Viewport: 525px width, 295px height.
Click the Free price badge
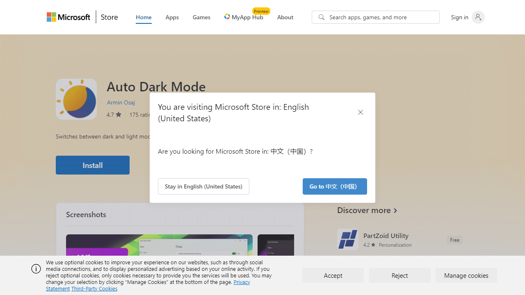[x=454, y=240]
